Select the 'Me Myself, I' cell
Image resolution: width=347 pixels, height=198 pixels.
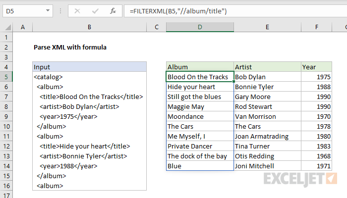[200, 136]
